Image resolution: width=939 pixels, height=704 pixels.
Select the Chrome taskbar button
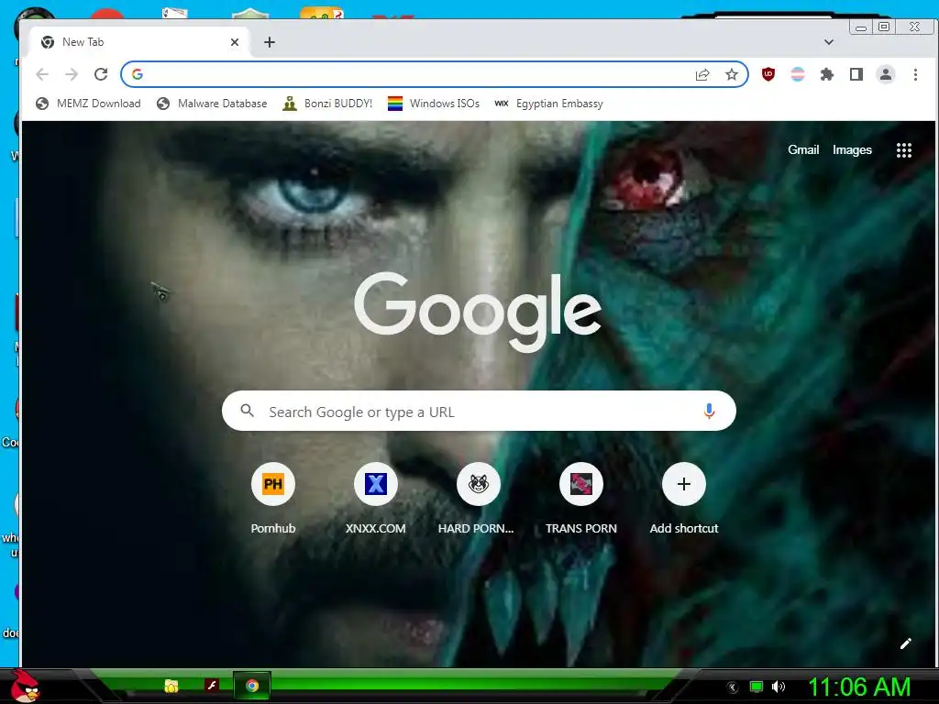252,686
